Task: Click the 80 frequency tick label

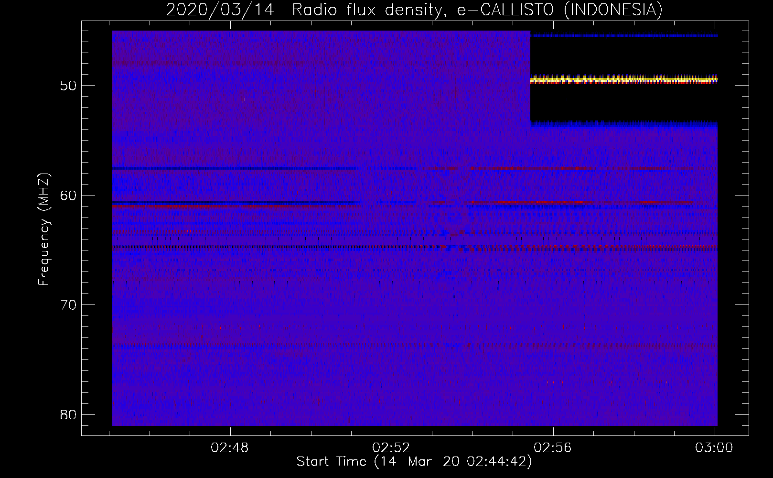Action: point(68,414)
